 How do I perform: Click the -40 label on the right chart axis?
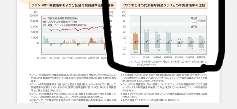point(124,54)
